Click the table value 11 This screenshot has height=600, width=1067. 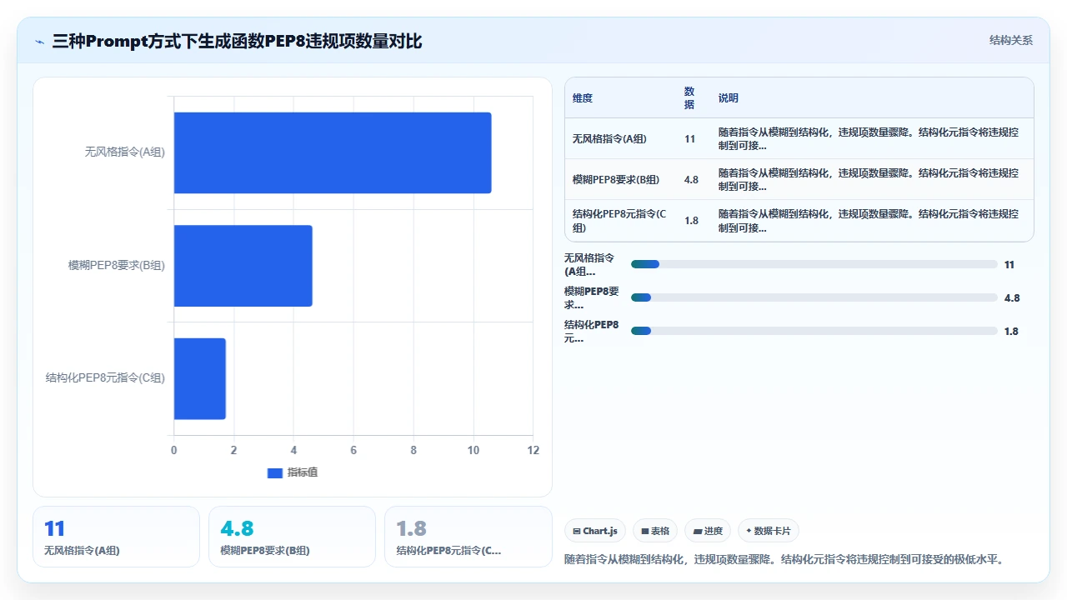click(690, 139)
